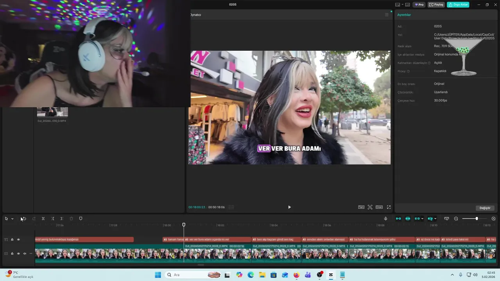
Task: Zoom out the timeline with minus icon
Action: coord(456,219)
